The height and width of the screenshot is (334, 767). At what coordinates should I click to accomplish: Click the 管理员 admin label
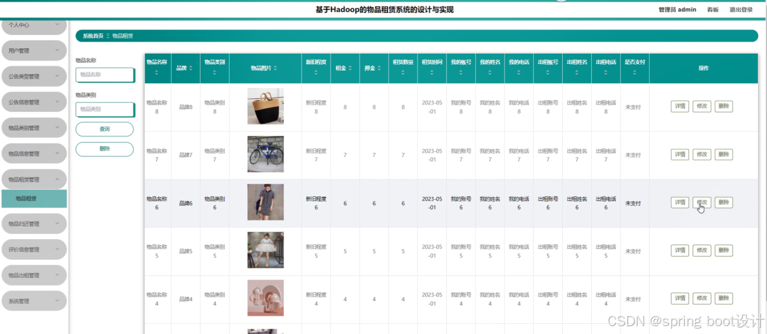pyautogui.click(x=678, y=10)
